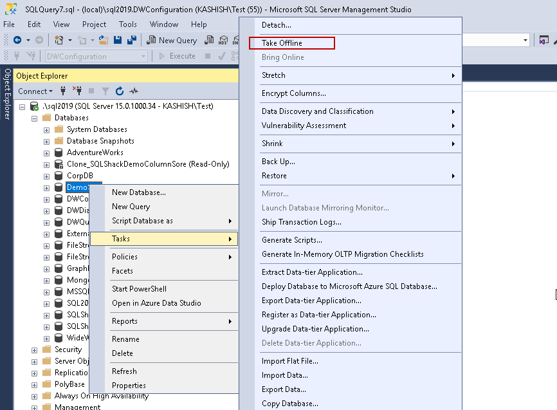Screen dimensions: 557x410
Task: Expand the AdventureWorks database node
Action: tap(46, 153)
